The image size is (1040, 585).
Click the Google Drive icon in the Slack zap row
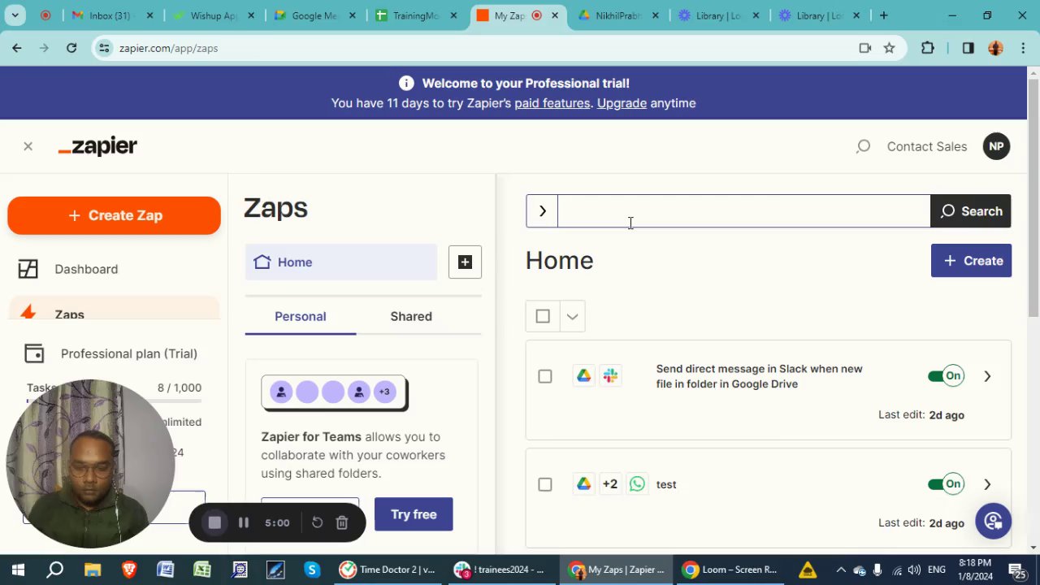pyautogui.click(x=583, y=375)
